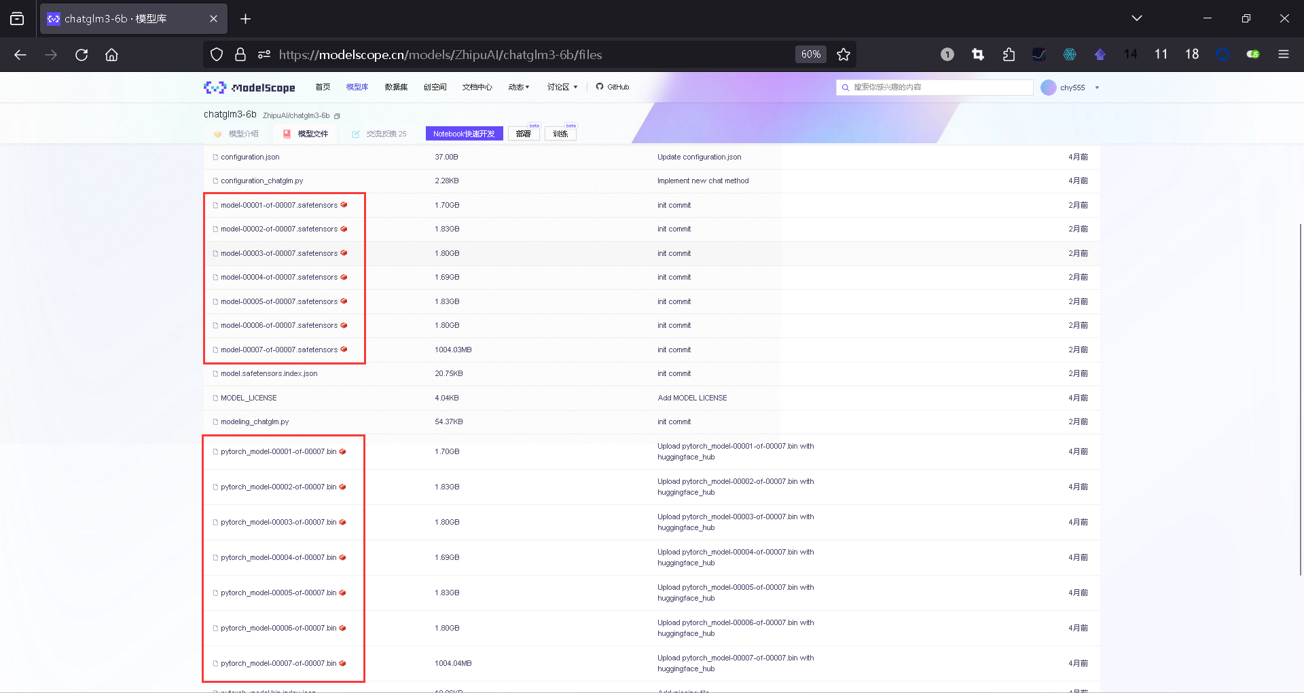This screenshot has width=1304, height=693.
Task: Open the gray circled 1 extension icon
Action: point(947,55)
